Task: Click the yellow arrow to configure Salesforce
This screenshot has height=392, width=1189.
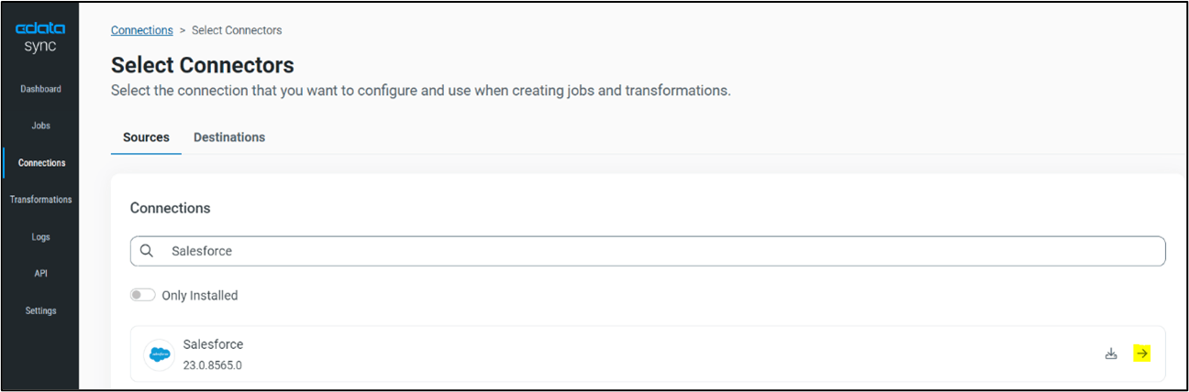Action: (1141, 354)
